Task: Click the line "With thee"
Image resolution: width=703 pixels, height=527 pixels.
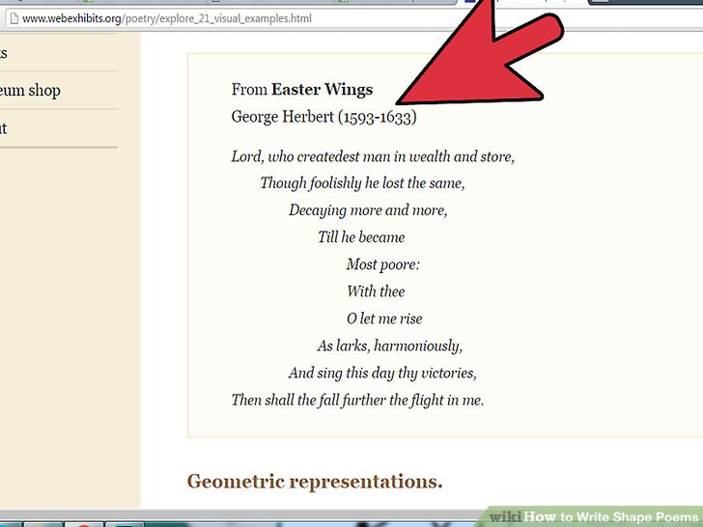Action: [x=376, y=291]
